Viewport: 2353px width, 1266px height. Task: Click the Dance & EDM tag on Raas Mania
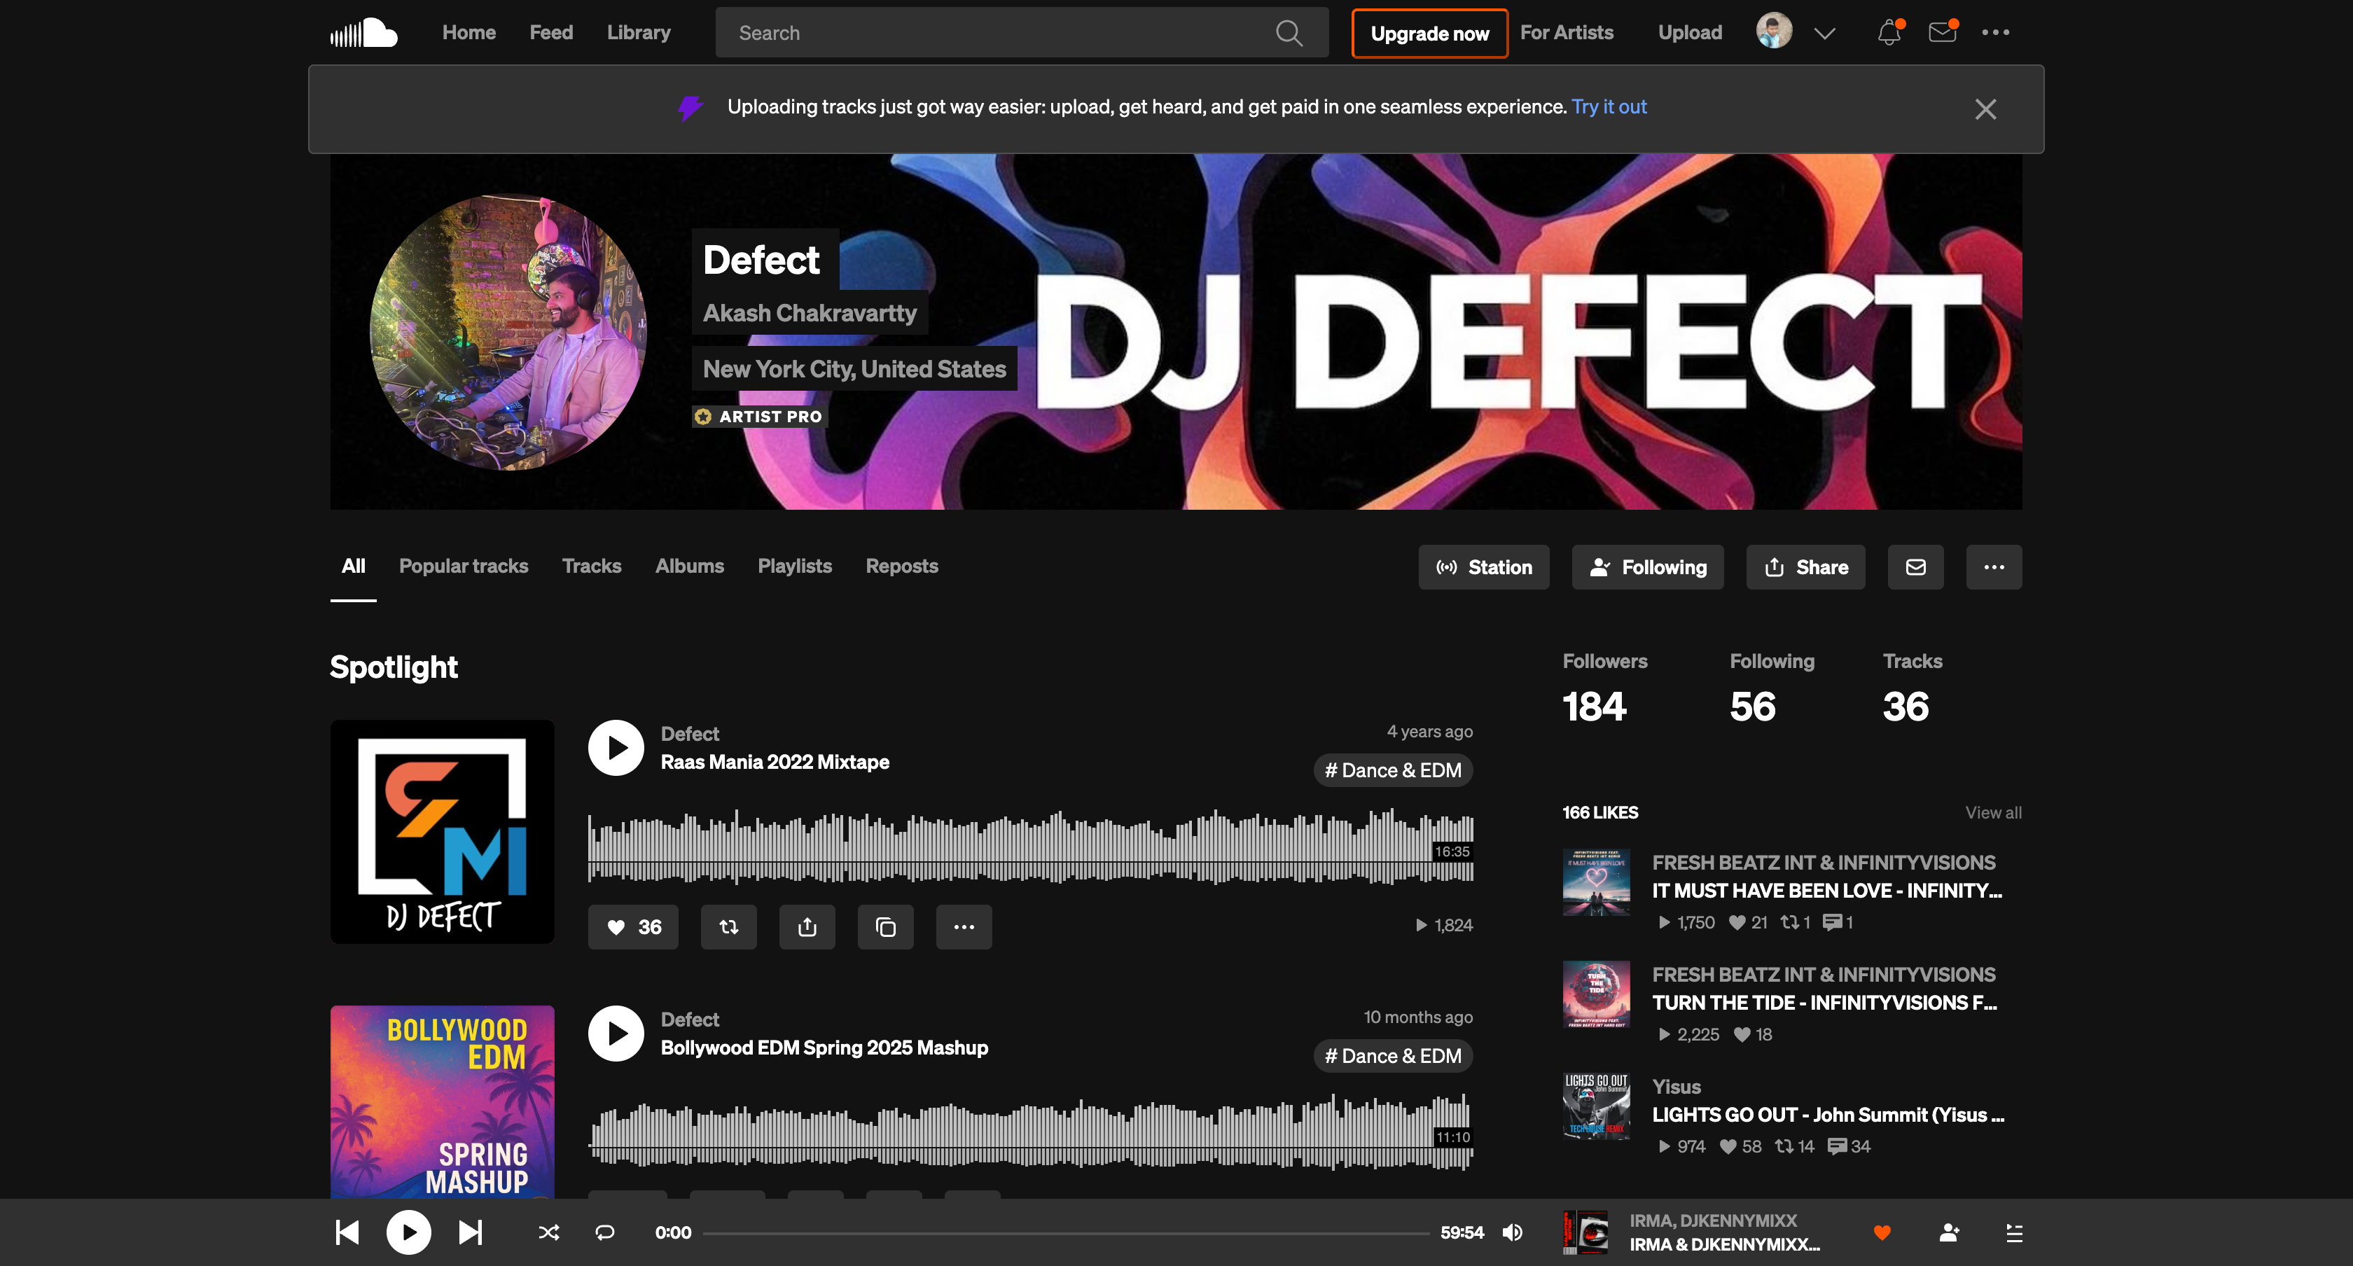click(1393, 770)
